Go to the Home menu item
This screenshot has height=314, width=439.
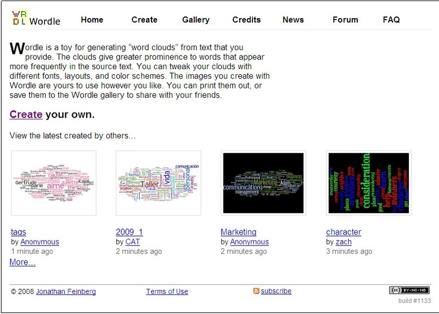coord(92,20)
